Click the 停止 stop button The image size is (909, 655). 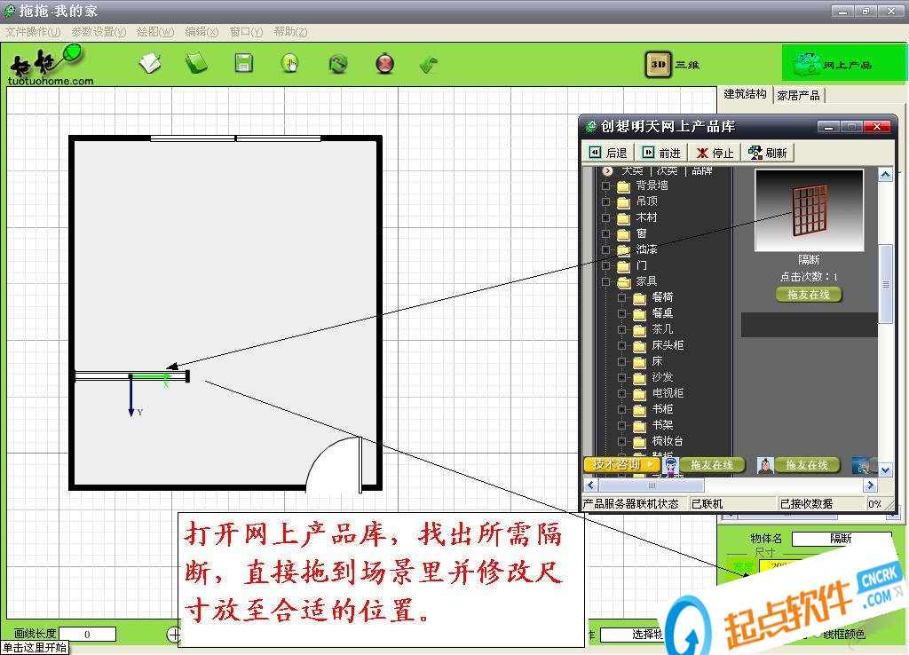tap(715, 153)
